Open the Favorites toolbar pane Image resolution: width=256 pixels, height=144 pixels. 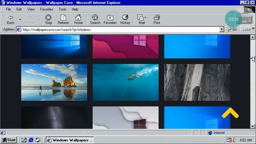[110, 20]
